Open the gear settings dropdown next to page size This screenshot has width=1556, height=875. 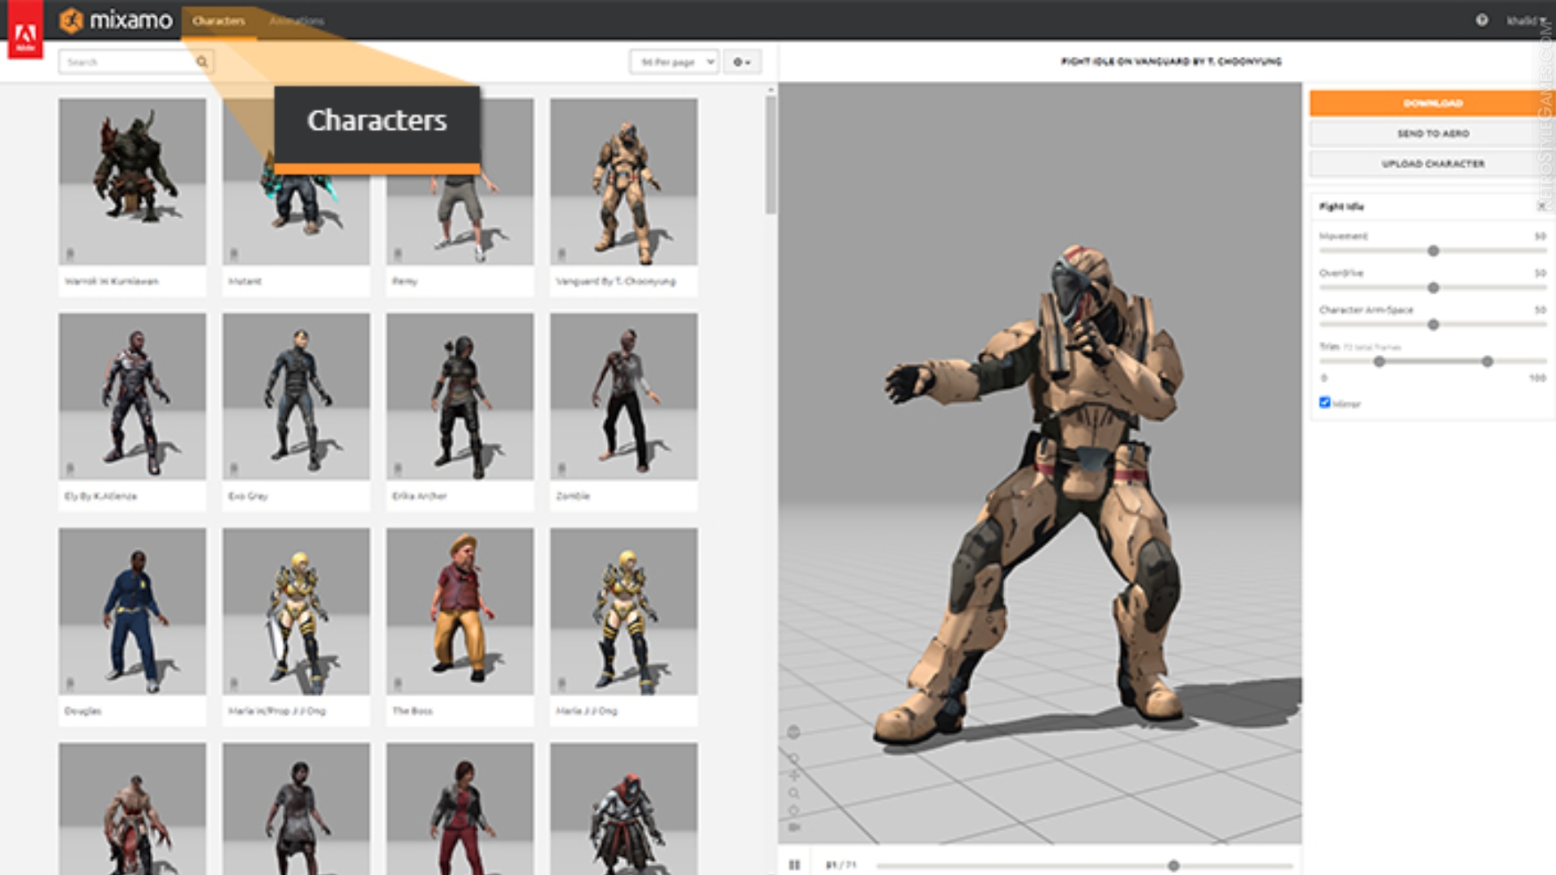pos(742,62)
